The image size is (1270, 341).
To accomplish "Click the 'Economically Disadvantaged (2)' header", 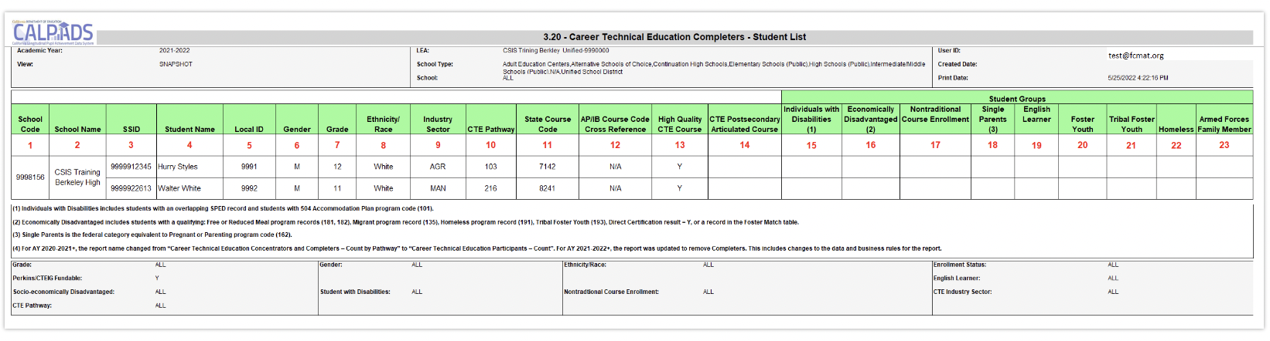I will (x=871, y=120).
